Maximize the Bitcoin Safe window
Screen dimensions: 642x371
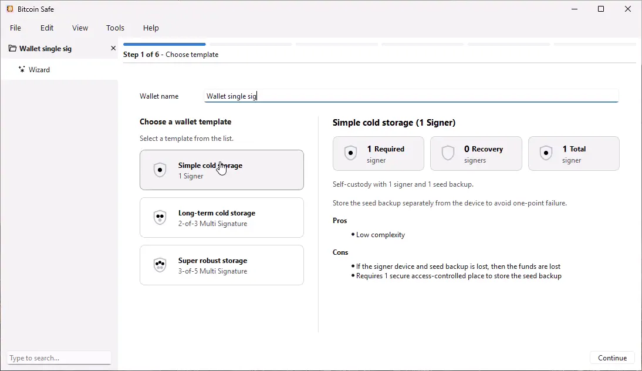(601, 9)
